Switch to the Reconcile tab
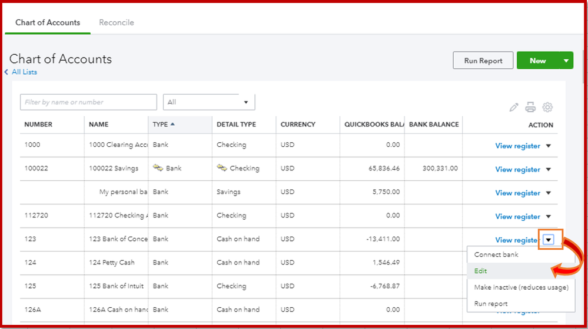588x329 pixels. 117,22
